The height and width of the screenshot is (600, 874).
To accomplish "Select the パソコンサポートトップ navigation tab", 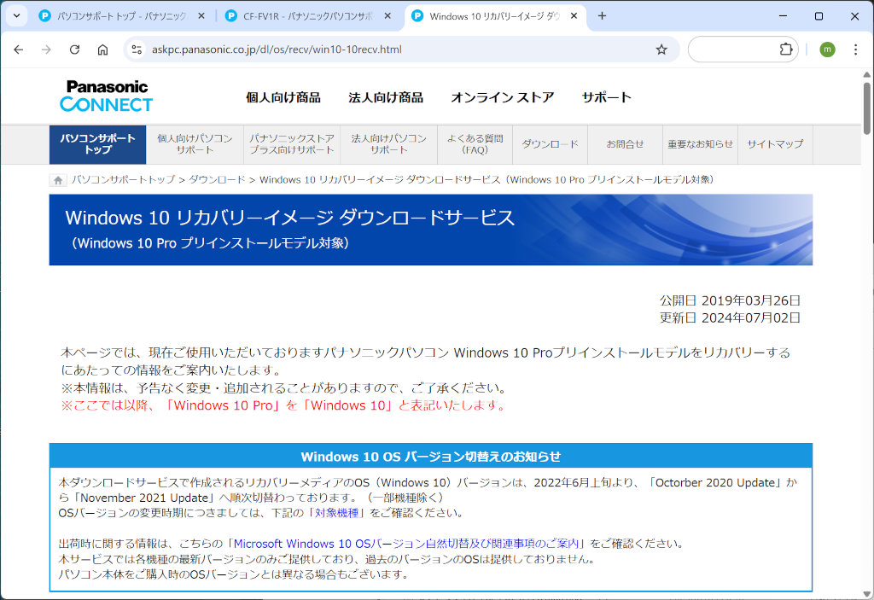I will [97, 144].
